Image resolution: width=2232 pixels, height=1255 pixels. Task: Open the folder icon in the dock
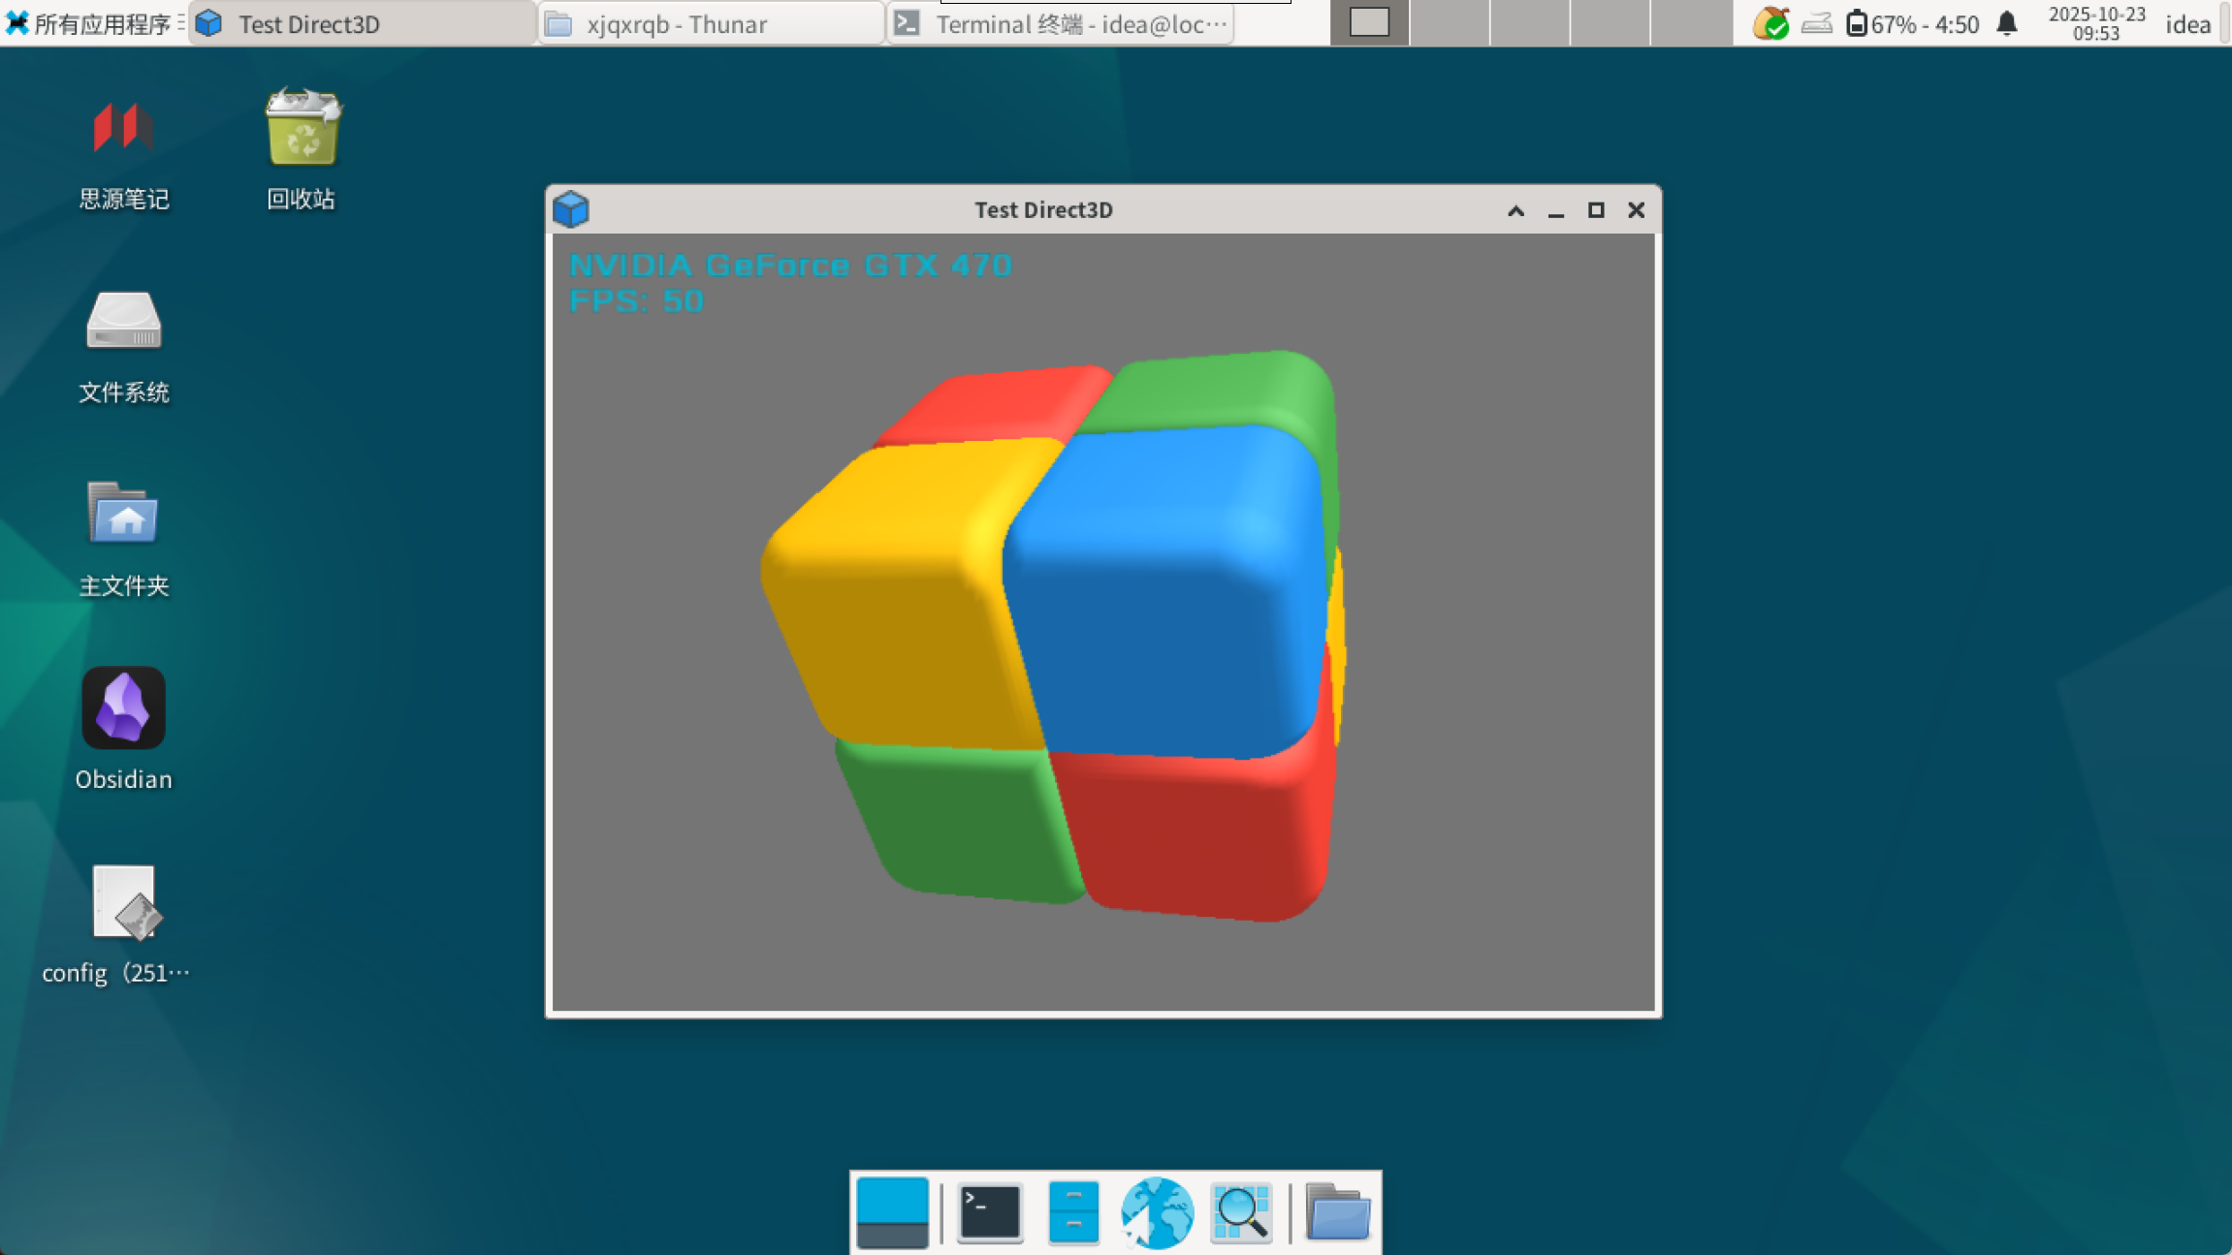[x=1337, y=1211]
